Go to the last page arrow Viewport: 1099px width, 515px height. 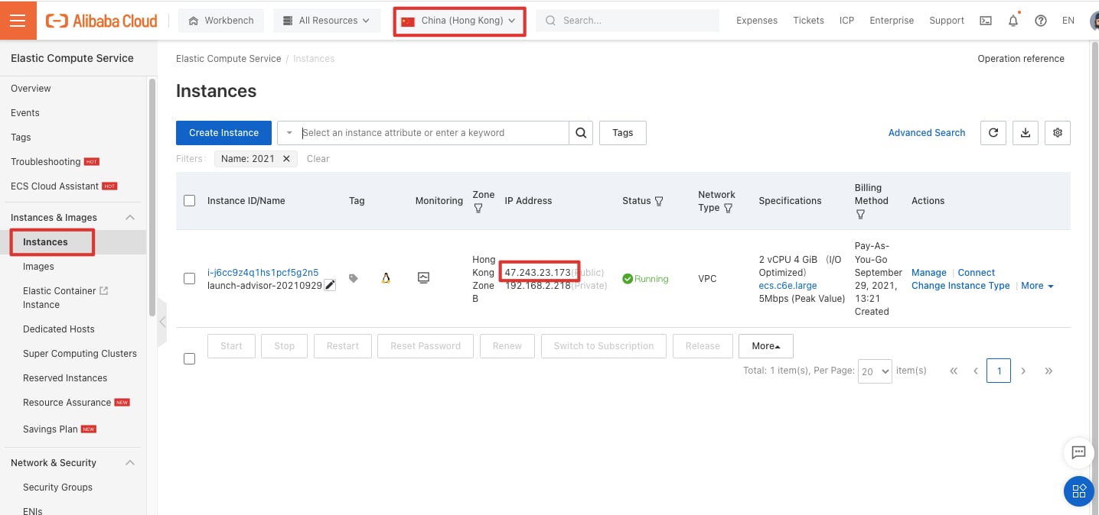tap(1048, 371)
